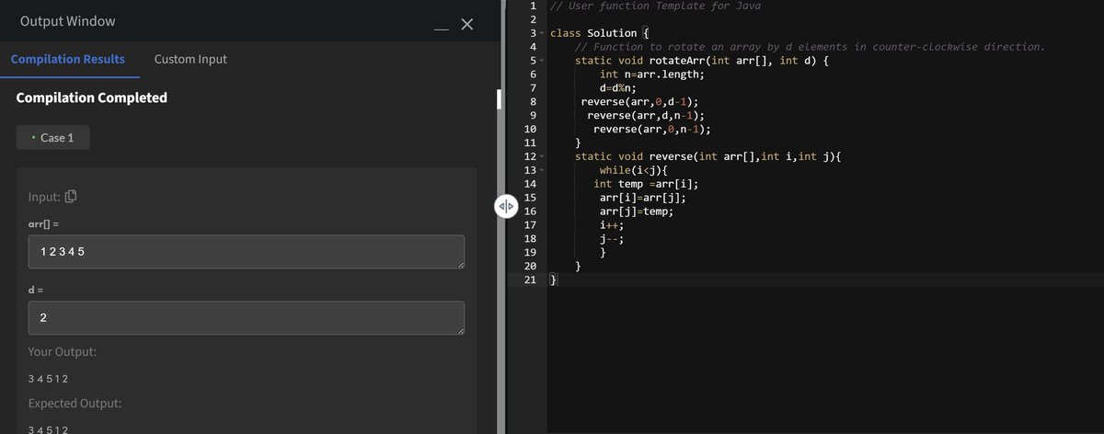Select the Case 1 button
The height and width of the screenshot is (434, 1104).
(53, 138)
